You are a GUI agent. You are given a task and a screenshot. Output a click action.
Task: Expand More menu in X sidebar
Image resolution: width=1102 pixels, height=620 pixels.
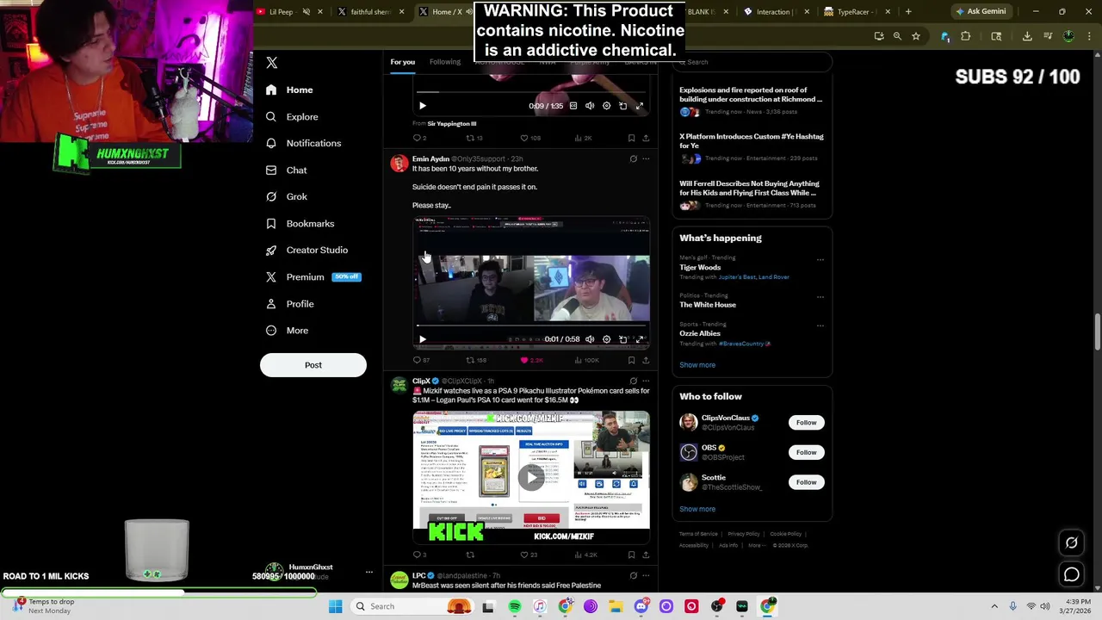pyautogui.click(x=288, y=331)
